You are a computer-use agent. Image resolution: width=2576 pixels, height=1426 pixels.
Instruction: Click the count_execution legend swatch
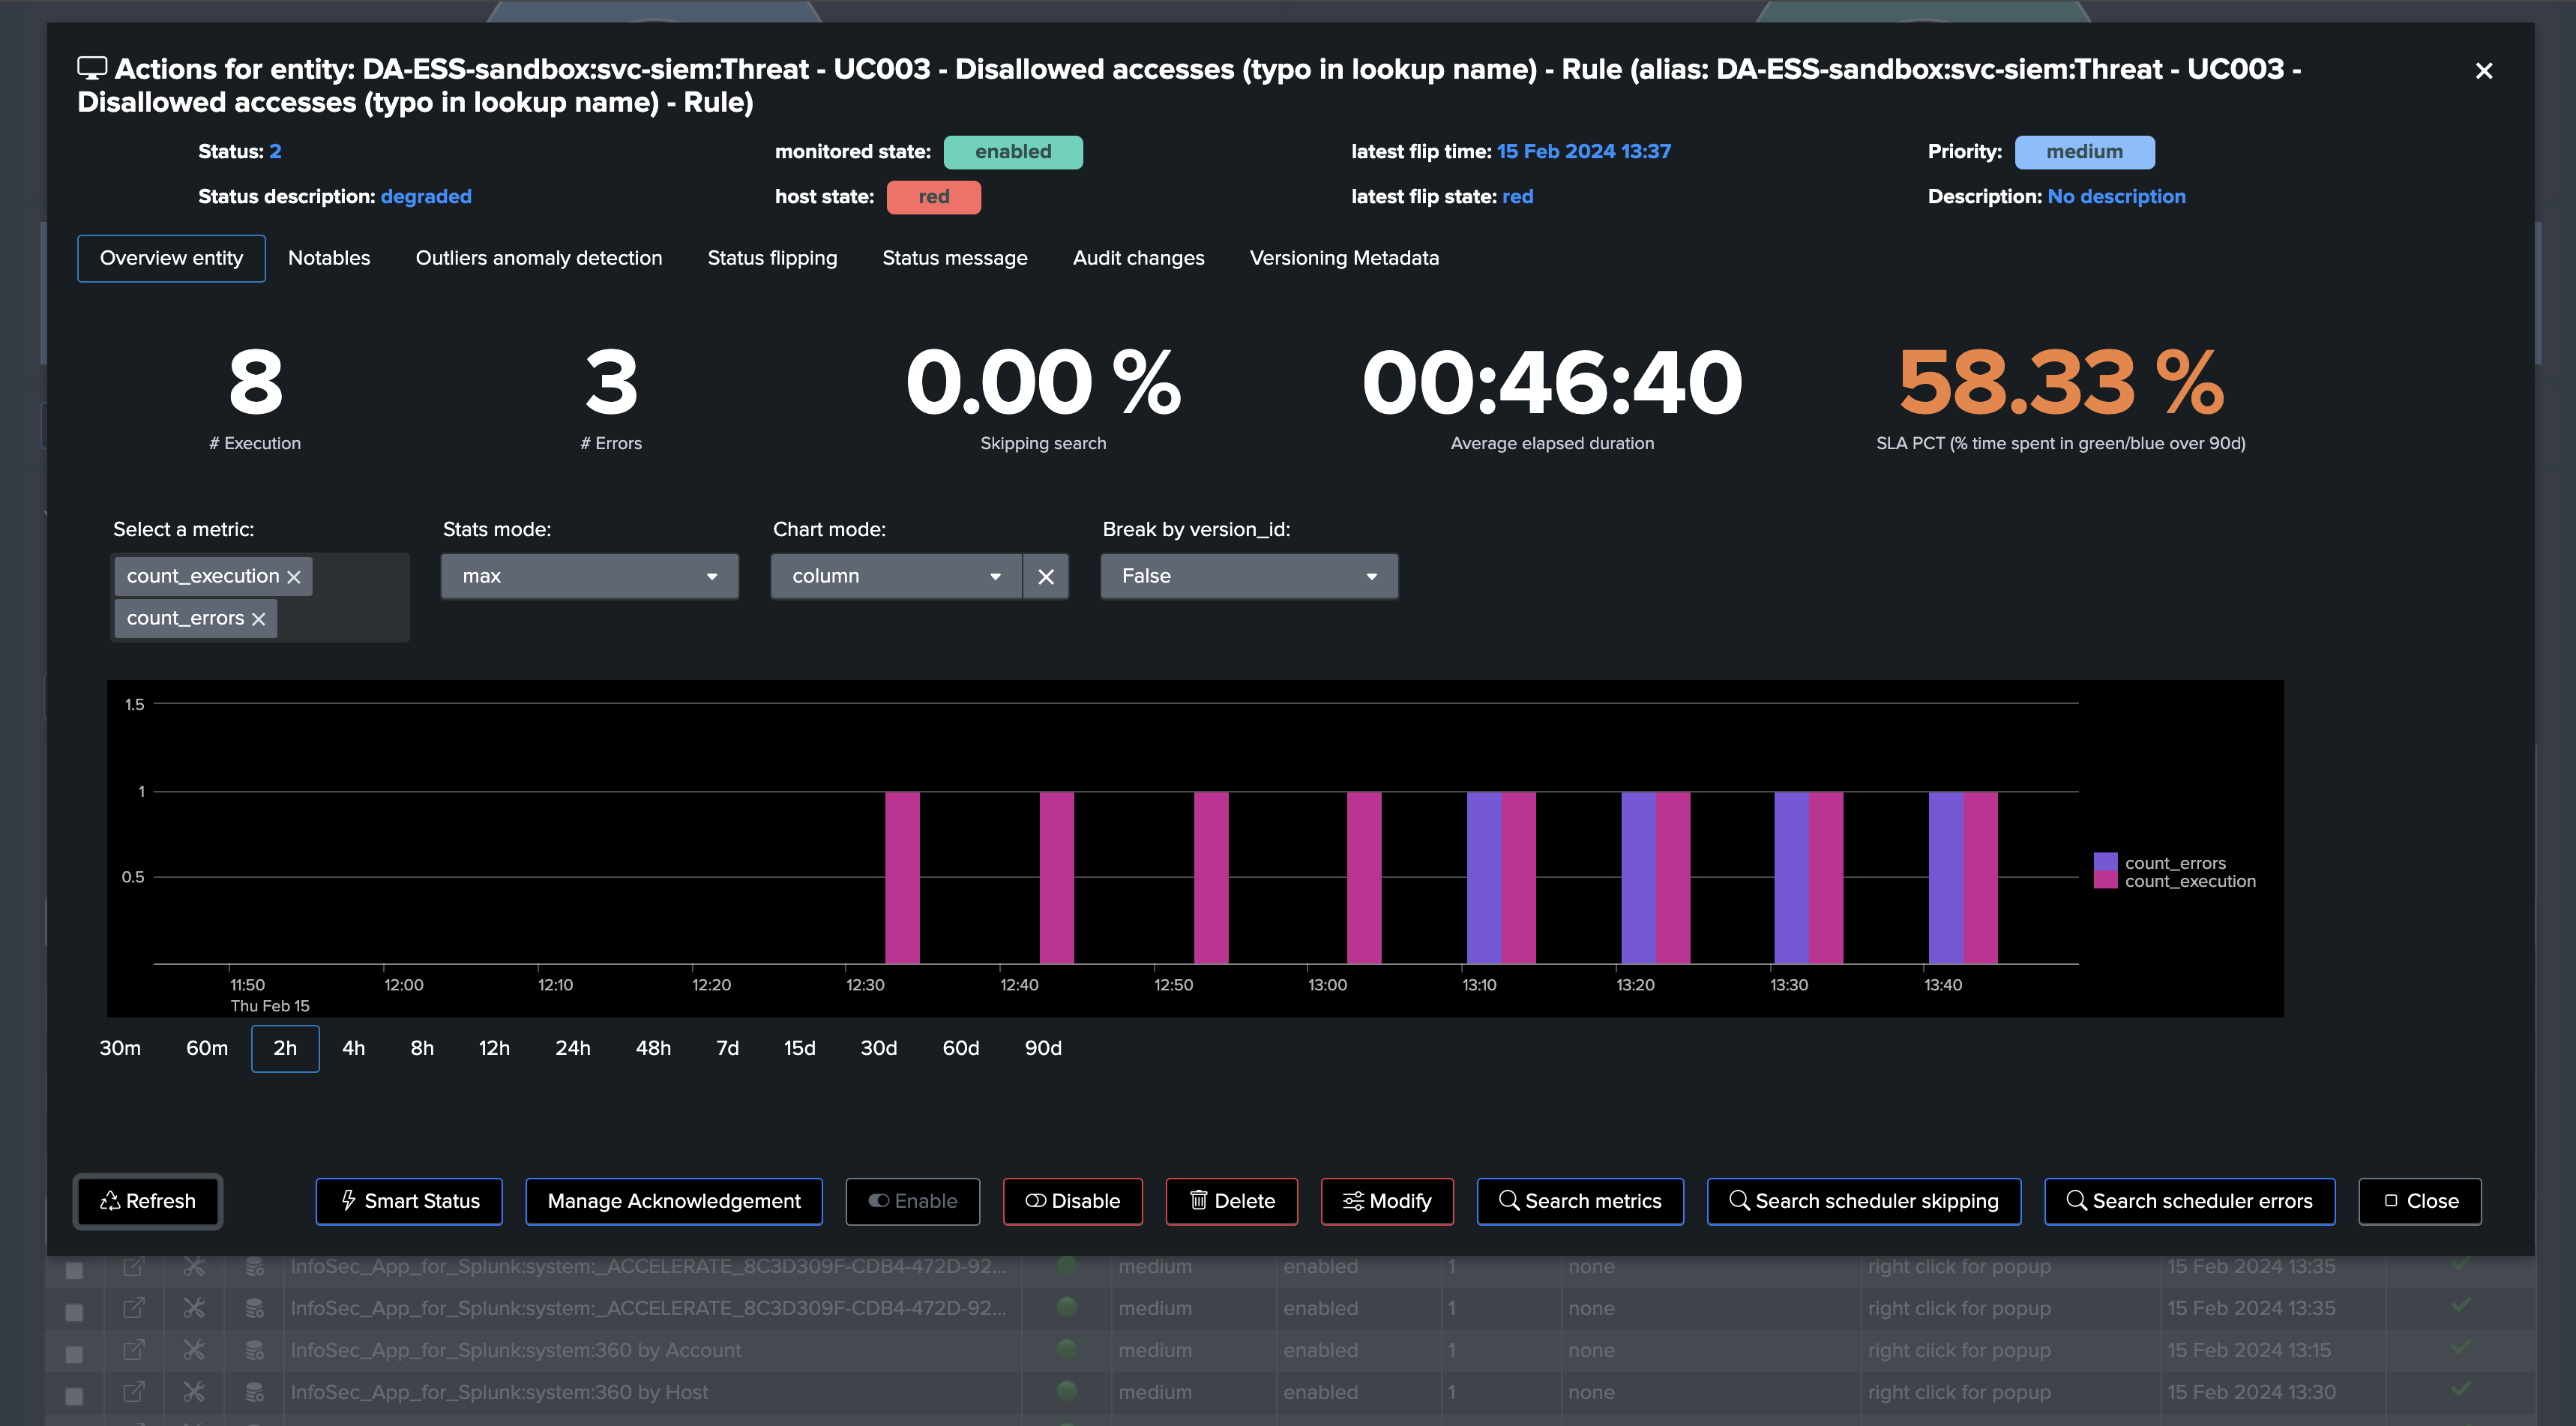(x=2105, y=880)
